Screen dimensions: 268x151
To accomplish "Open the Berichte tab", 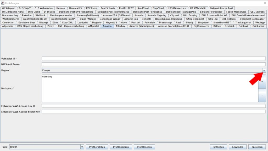I will [147, 19].
